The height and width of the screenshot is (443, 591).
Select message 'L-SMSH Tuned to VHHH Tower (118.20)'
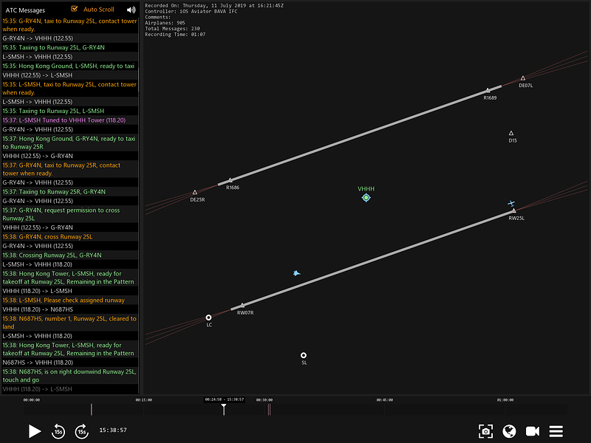[x=69, y=120]
